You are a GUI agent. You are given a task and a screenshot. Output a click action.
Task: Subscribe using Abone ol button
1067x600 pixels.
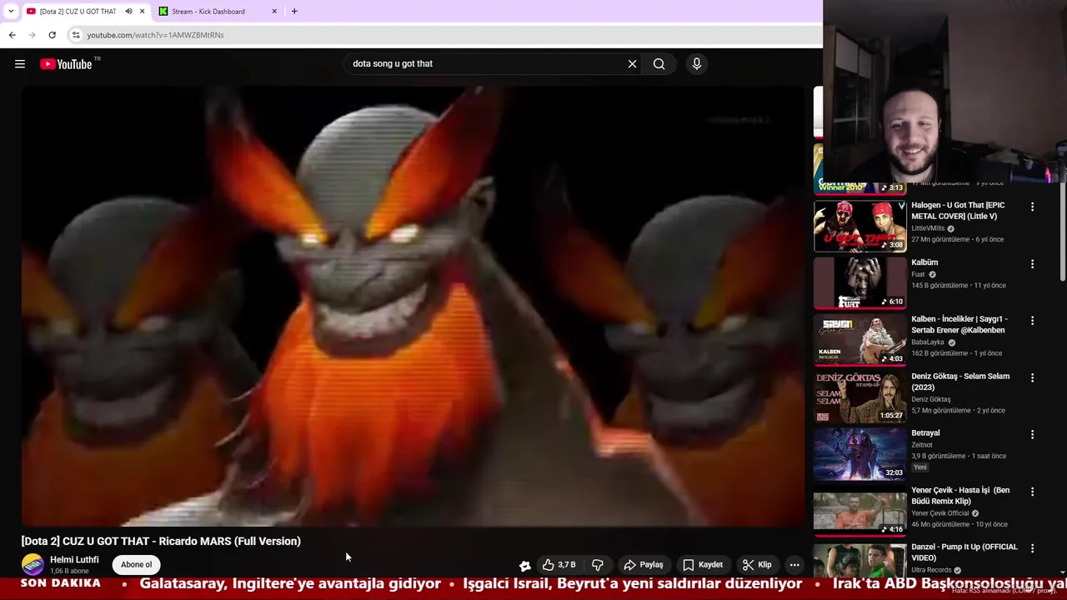click(137, 565)
